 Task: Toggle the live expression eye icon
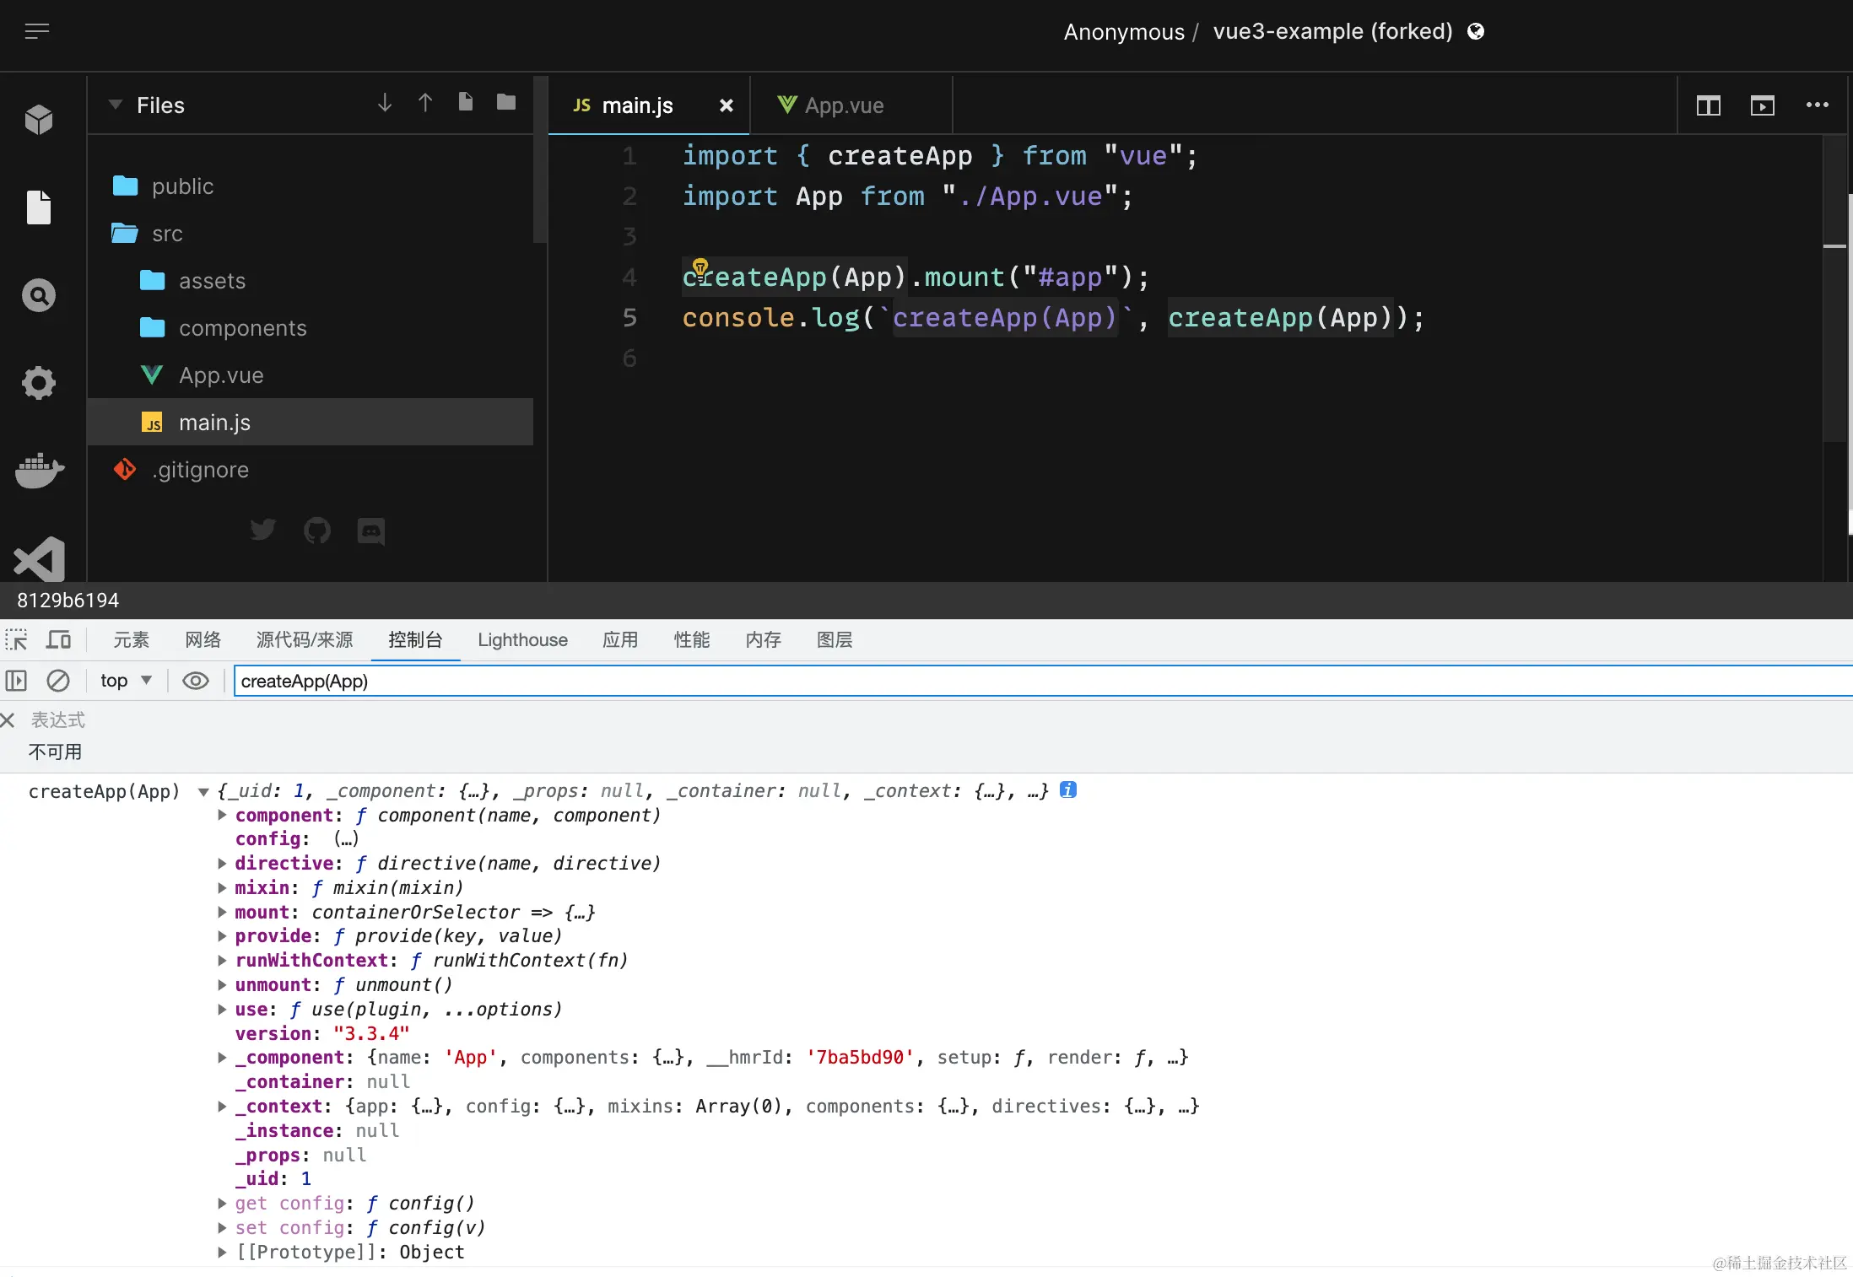click(196, 681)
